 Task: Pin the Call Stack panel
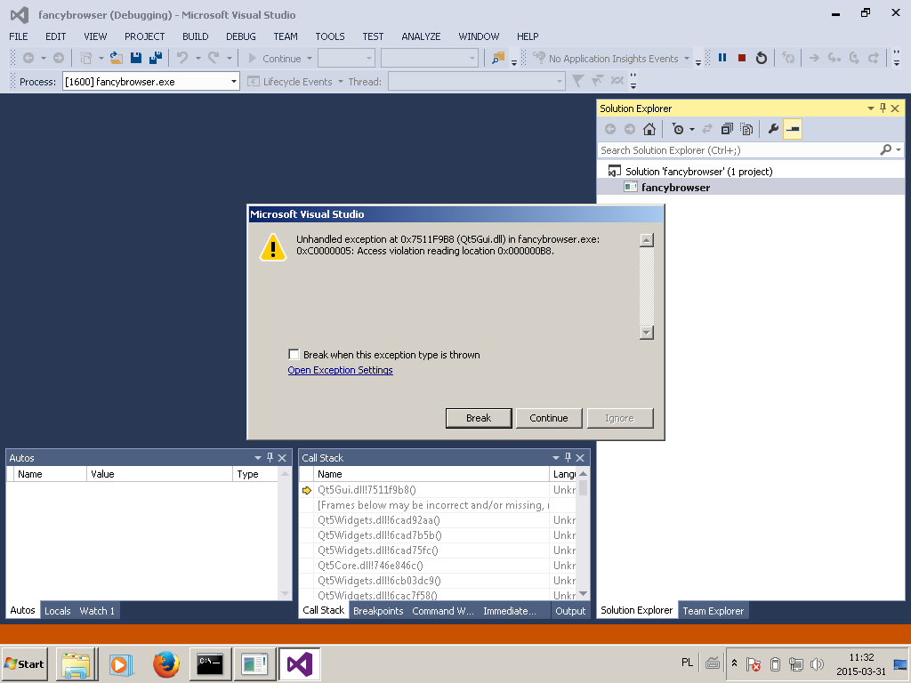(568, 458)
